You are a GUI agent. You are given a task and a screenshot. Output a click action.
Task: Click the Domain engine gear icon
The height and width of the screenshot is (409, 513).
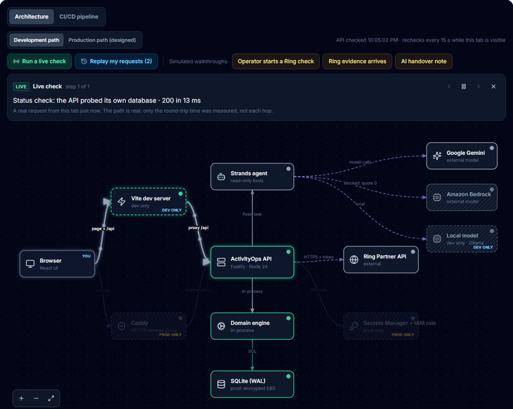coord(221,326)
